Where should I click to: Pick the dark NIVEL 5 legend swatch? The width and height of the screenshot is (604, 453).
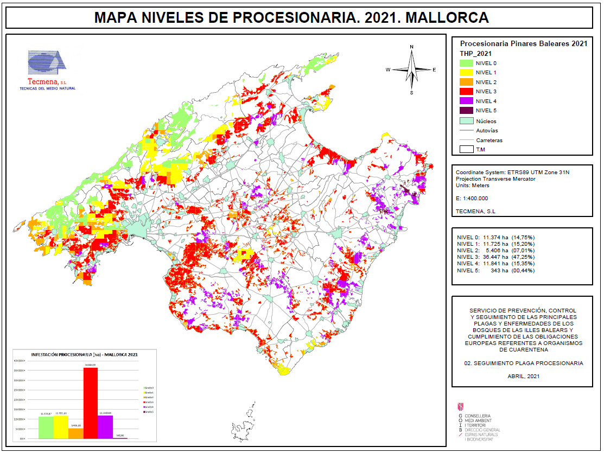point(466,111)
